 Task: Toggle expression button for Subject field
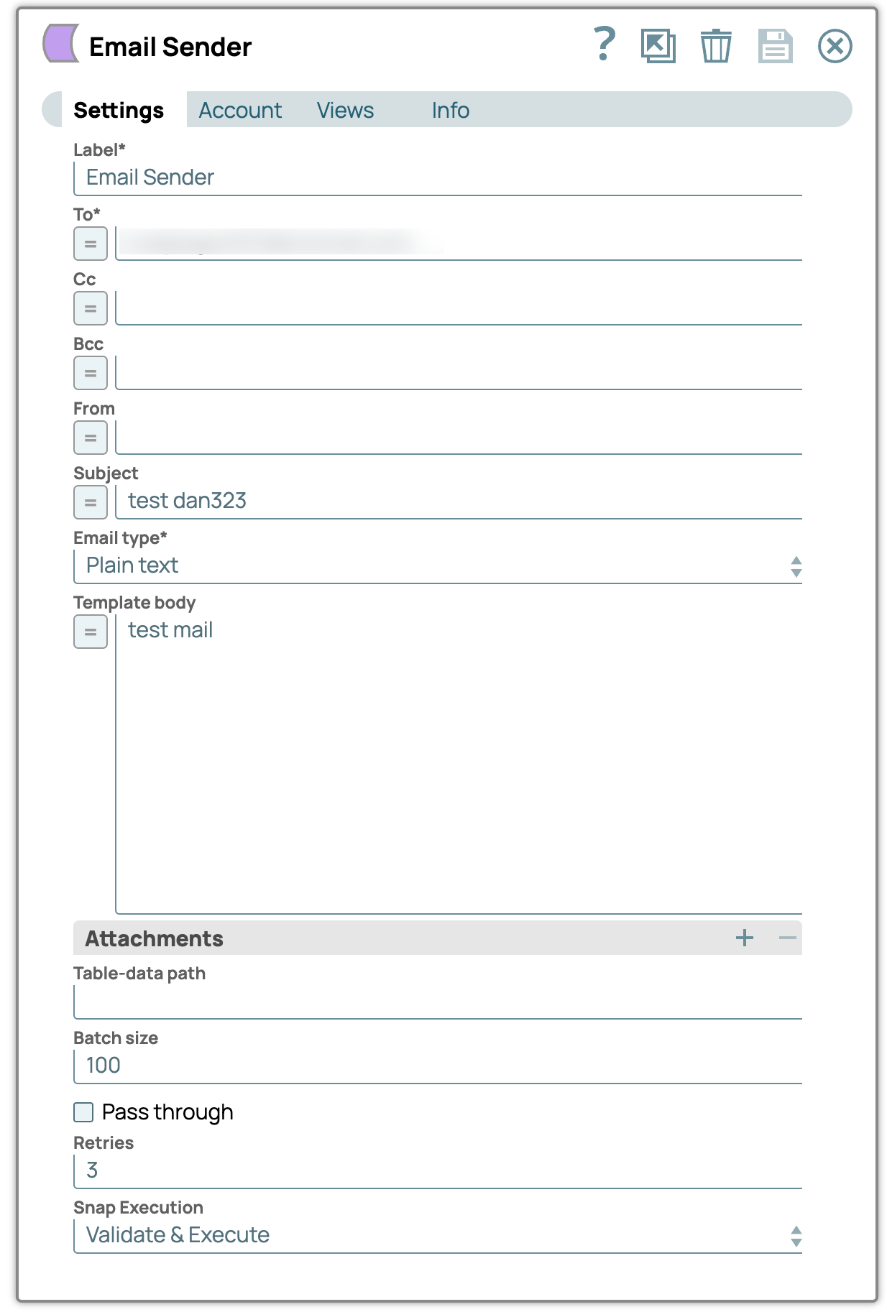coord(91,502)
